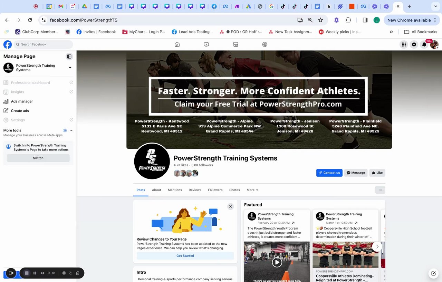Play the featured youth program video
Image resolution: width=442 pixels, height=282 pixels.
[277, 262]
